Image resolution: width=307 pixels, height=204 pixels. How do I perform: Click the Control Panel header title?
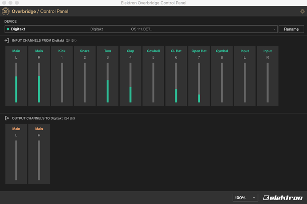point(54,12)
